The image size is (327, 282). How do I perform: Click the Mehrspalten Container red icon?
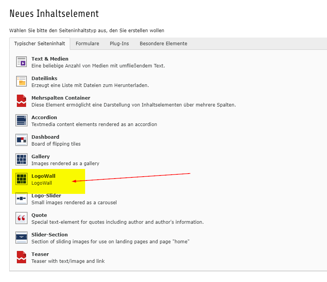(21, 101)
